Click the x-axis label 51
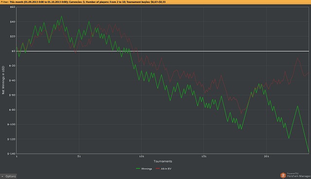The width and height of the screenshot is (311, 179). tap(79, 156)
